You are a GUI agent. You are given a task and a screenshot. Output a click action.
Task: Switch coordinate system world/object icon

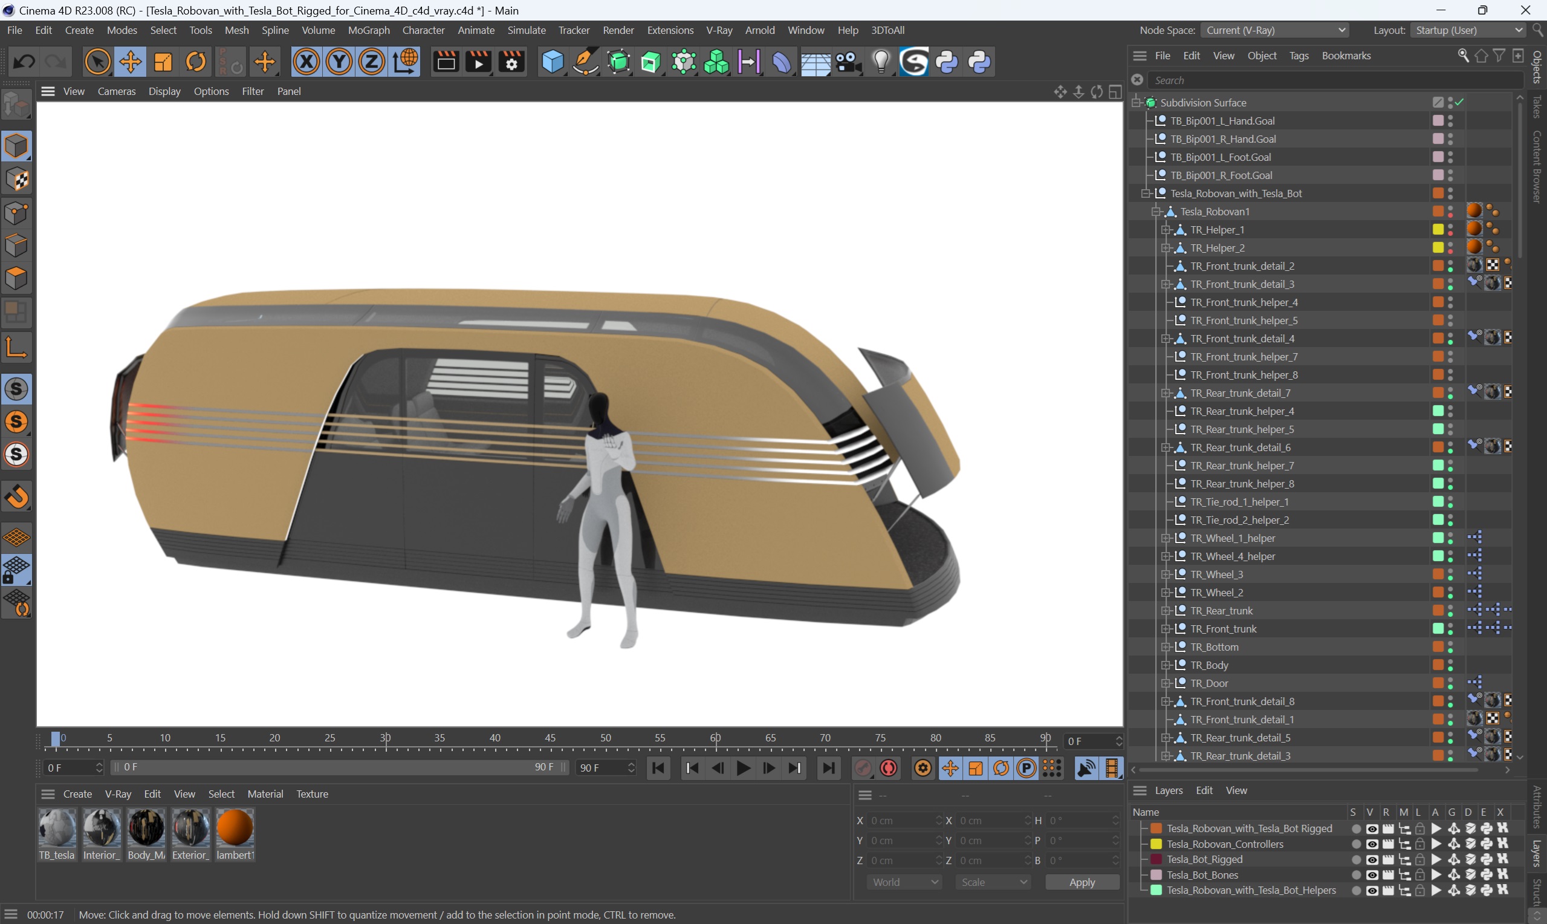tap(405, 62)
